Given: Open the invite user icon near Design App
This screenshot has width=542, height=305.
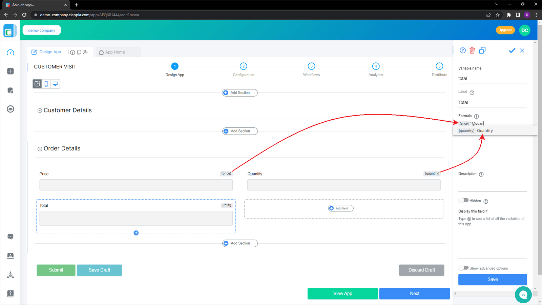Looking at the screenshot, I should click(x=85, y=52).
